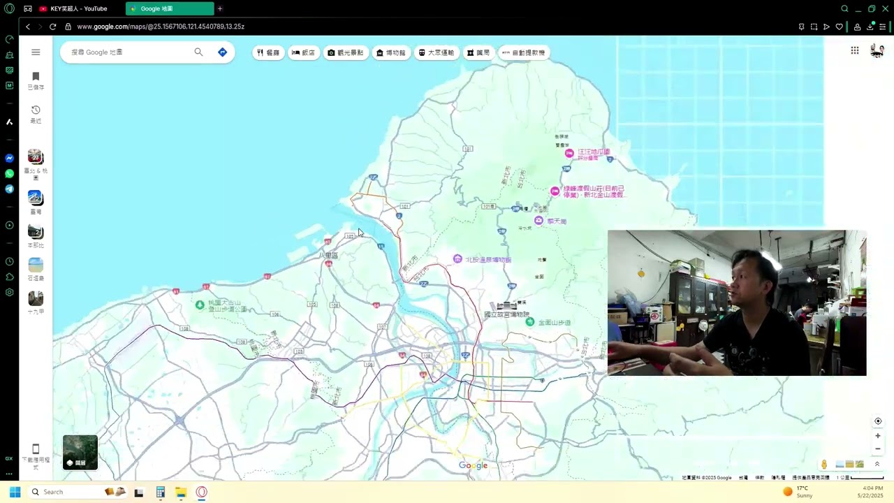The height and width of the screenshot is (503, 894).
Task: Open history clock in Opera sidebar
Action: [x=9, y=261]
